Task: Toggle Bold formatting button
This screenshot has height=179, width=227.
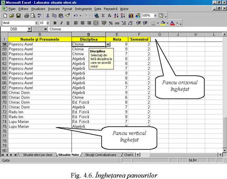Action: (x=55, y=23)
